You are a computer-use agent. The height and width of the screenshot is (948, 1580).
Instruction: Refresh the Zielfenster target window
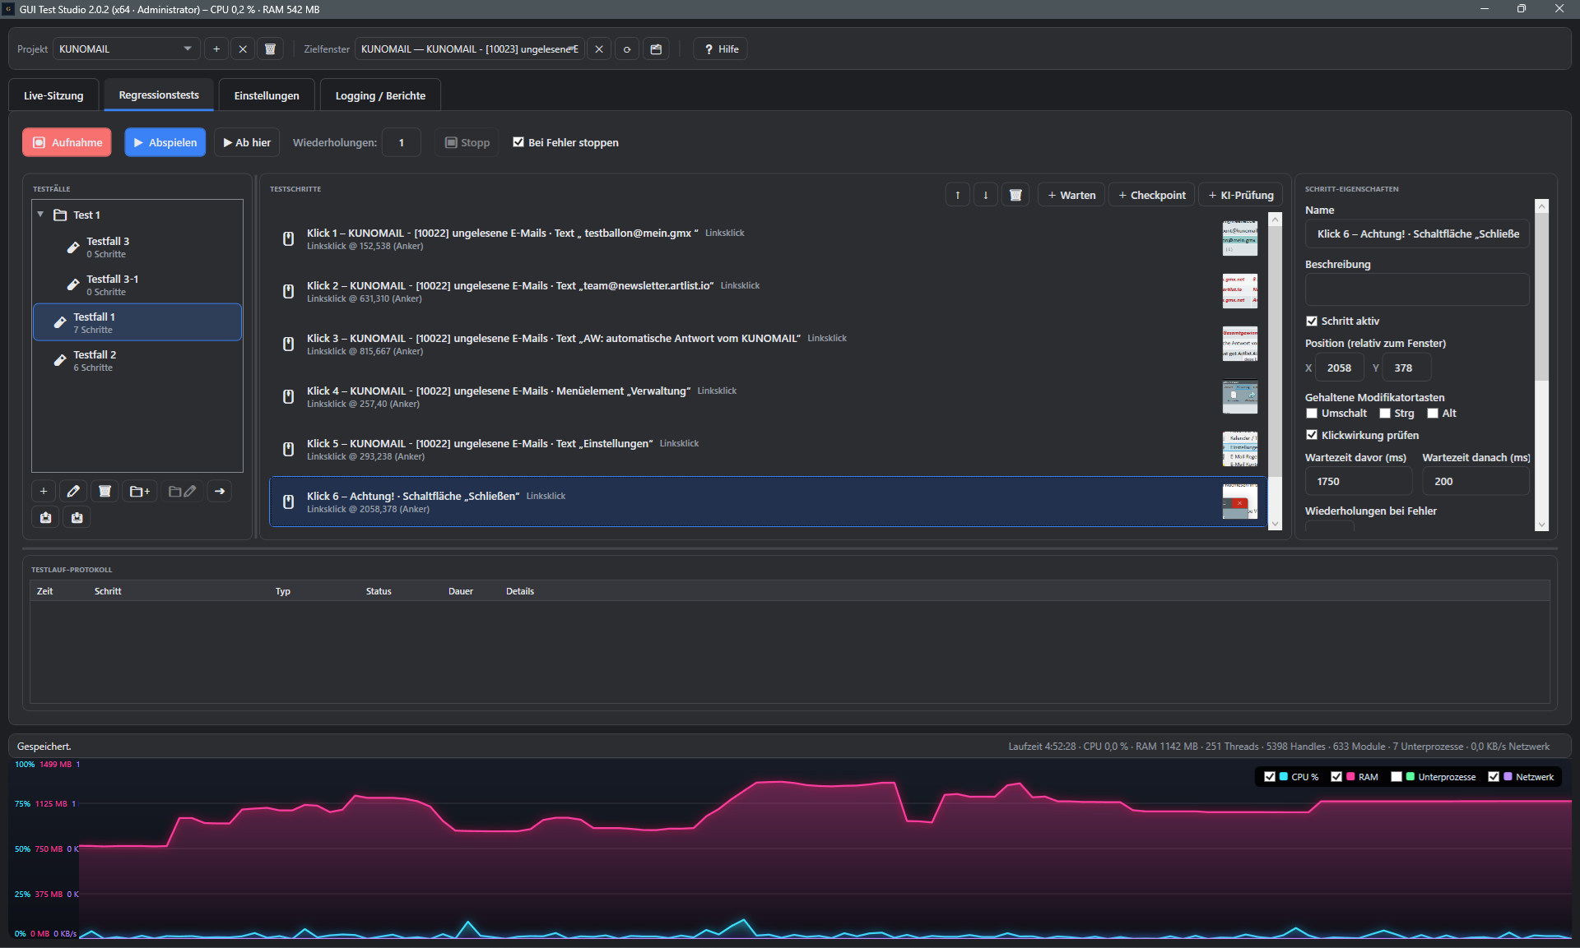627,49
